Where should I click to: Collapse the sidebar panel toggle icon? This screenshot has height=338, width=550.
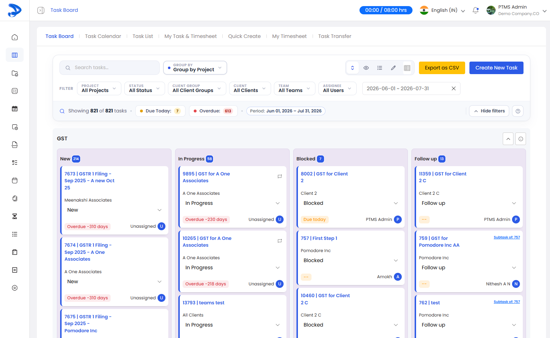pos(41,10)
